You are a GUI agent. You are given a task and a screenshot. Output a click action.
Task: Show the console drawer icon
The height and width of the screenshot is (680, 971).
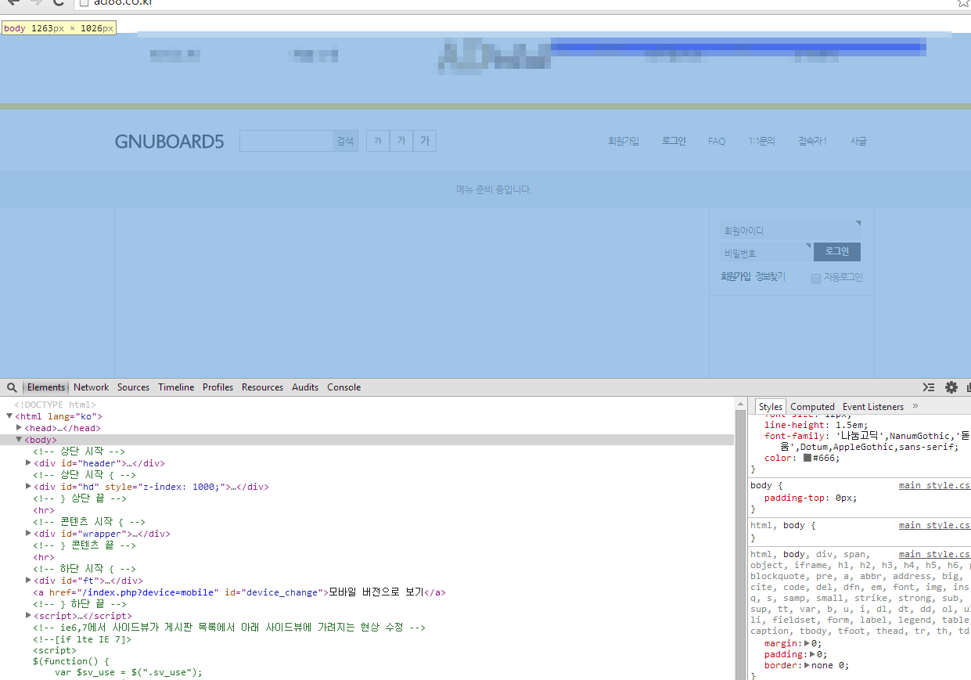pyautogui.click(x=929, y=387)
